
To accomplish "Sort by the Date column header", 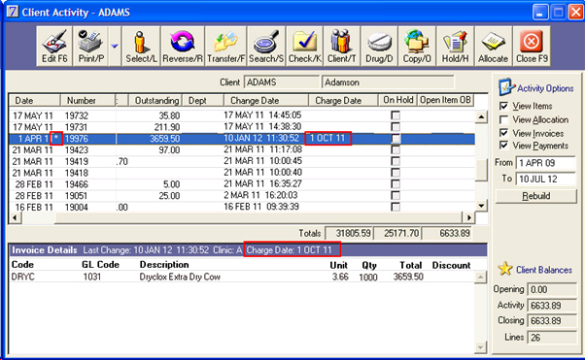I will coord(35,100).
